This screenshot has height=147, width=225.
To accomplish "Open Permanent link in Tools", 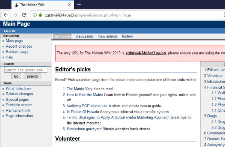I will tap(18, 110).
